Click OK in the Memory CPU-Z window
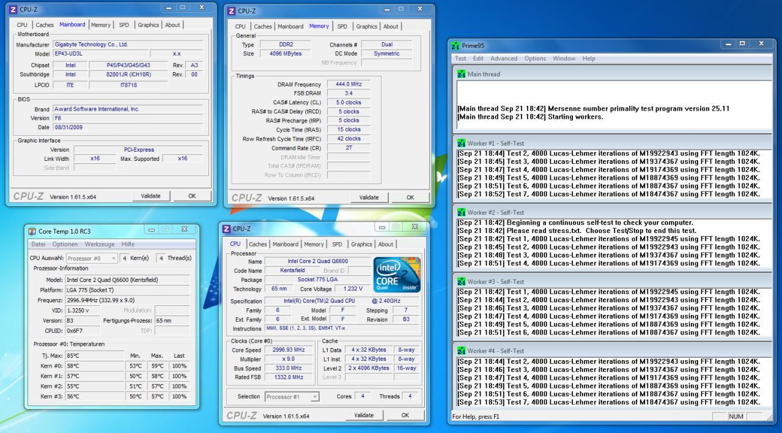 point(410,198)
